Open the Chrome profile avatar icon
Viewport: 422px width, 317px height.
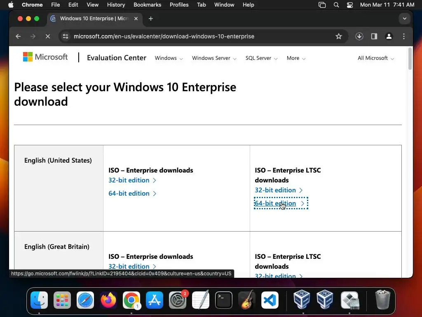(x=389, y=36)
